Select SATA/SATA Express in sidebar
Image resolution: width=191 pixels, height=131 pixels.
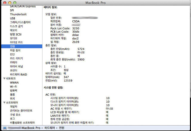point(23,6)
